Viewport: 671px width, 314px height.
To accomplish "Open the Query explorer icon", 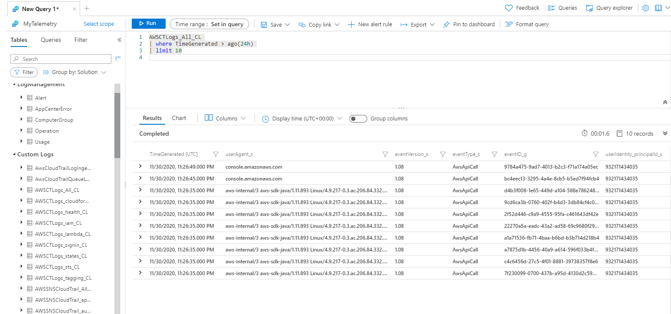I will 590,8.
